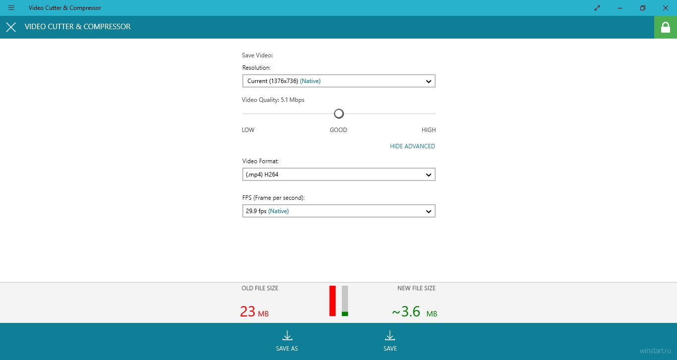Click the SAVE button

390,341
